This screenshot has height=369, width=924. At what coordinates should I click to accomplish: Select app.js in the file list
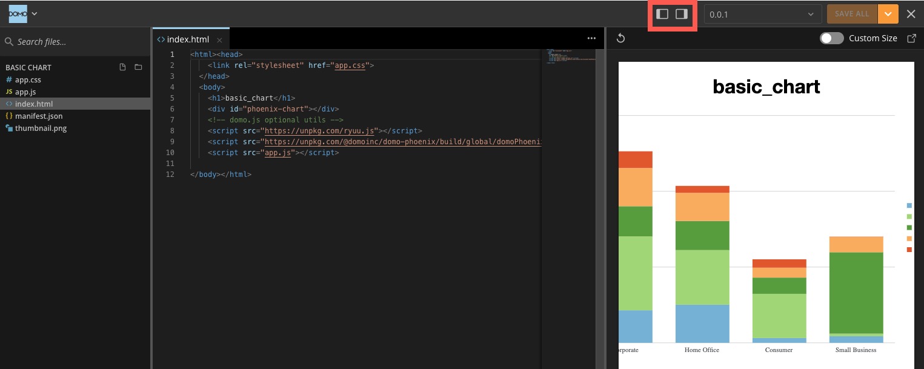27,91
